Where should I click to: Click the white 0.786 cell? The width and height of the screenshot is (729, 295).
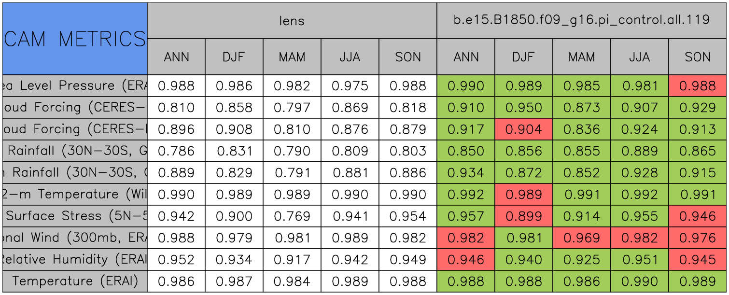[176, 151]
